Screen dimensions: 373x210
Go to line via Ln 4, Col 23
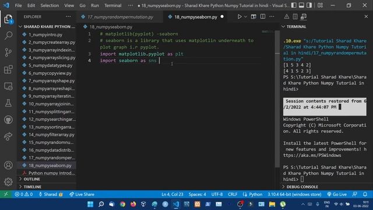pyautogui.click(x=173, y=194)
